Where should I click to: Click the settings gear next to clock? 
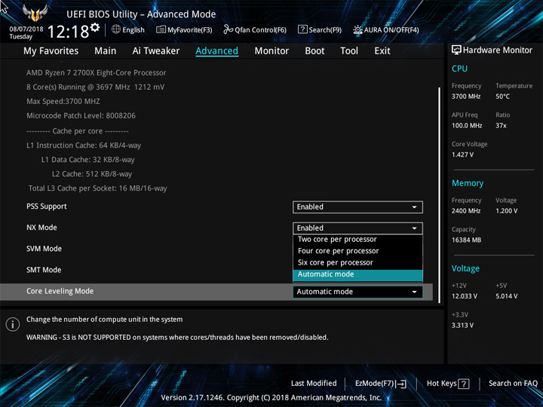[95, 27]
